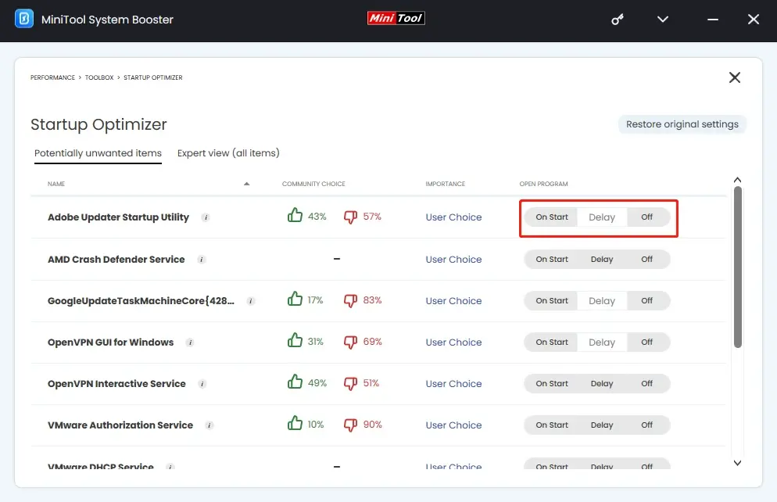Open the key registration icon
Image resolution: width=777 pixels, height=502 pixels.
click(x=617, y=20)
